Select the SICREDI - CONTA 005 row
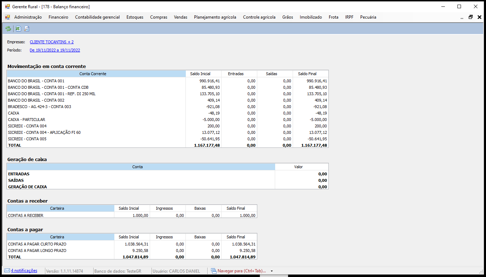Viewport: 486px width, 277px height. [168, 139]
